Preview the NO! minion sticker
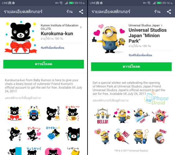This screenshot has width=175, height=155. 122,136
